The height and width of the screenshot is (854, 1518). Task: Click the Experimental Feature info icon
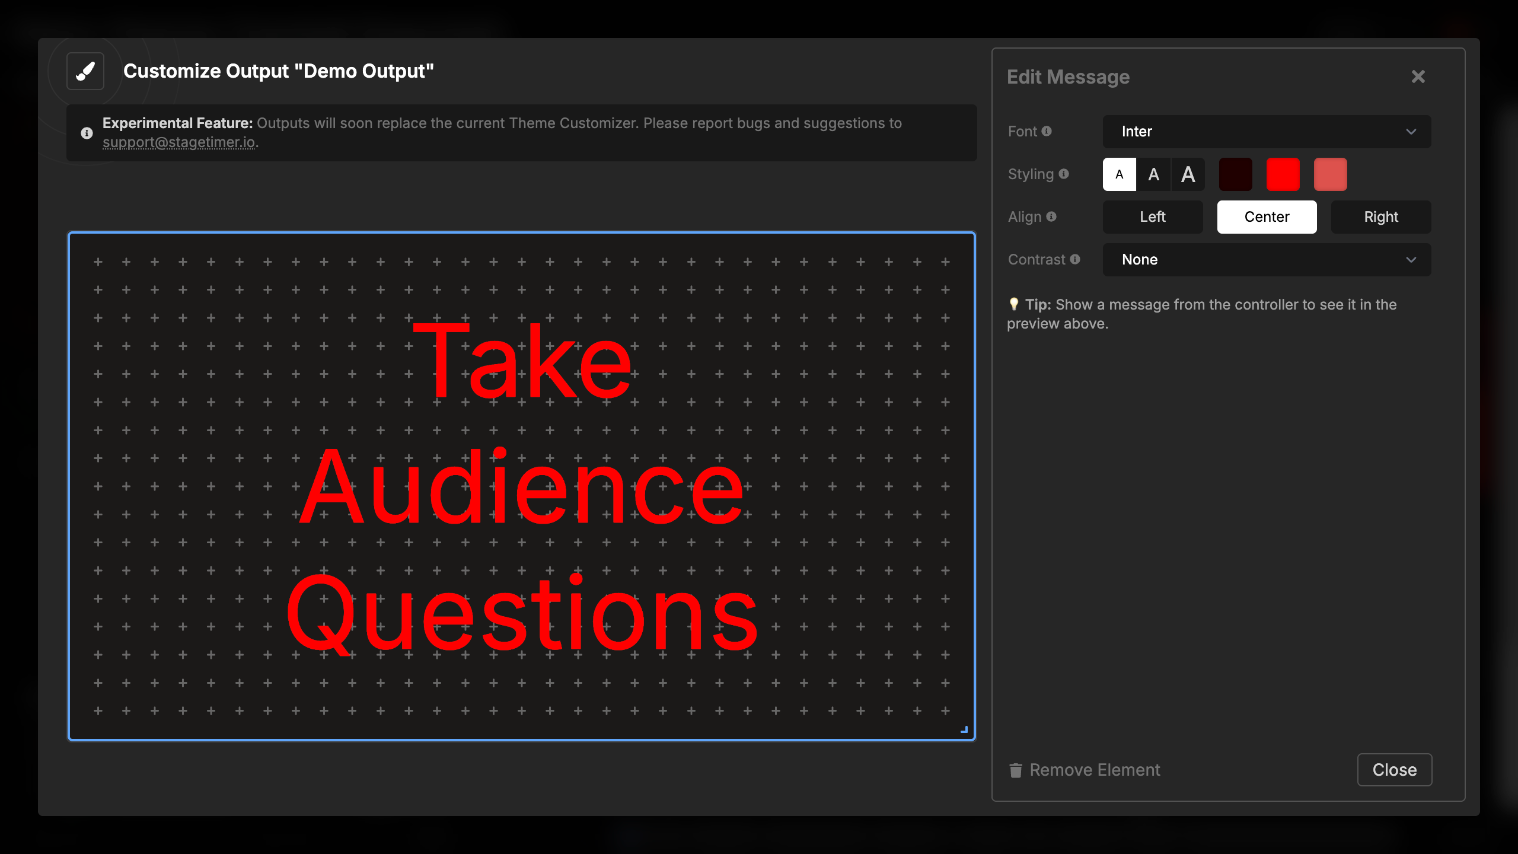point(87,133)
